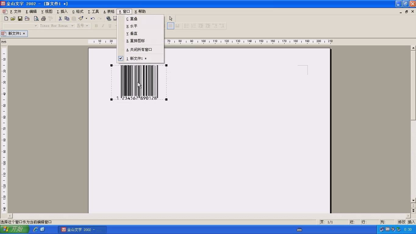Viewport: 416px width, 234px height.
Task: Print the document using the printer icon
Action: tap(43, 19)
